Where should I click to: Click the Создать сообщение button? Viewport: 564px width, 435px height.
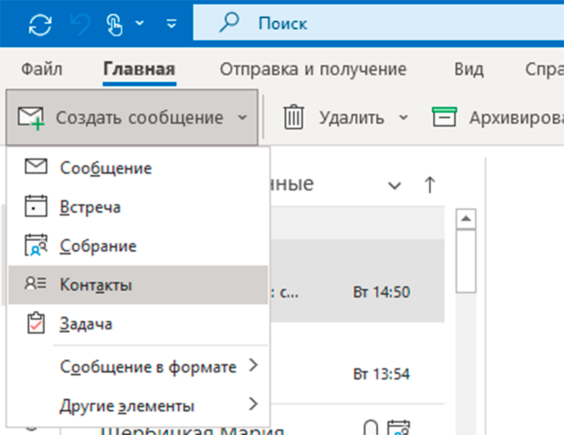tap(125, 117)
